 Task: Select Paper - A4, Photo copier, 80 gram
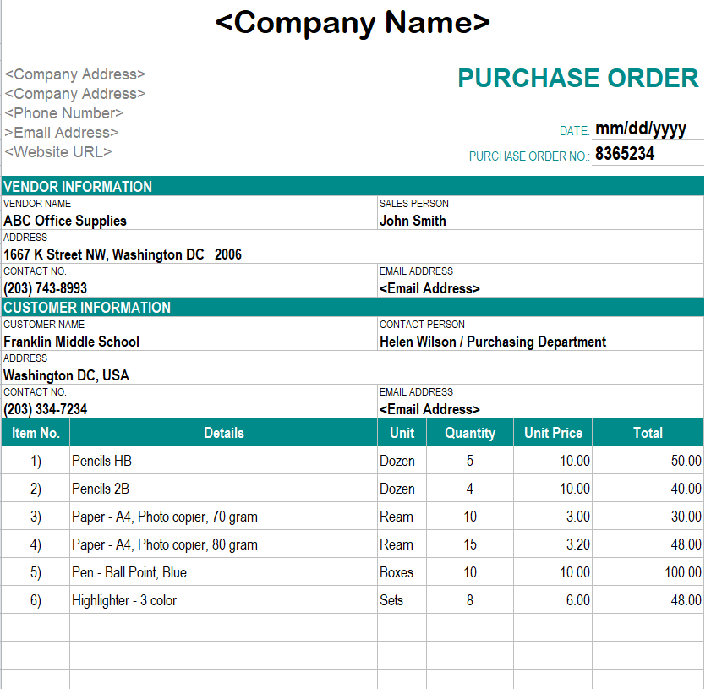223,544
